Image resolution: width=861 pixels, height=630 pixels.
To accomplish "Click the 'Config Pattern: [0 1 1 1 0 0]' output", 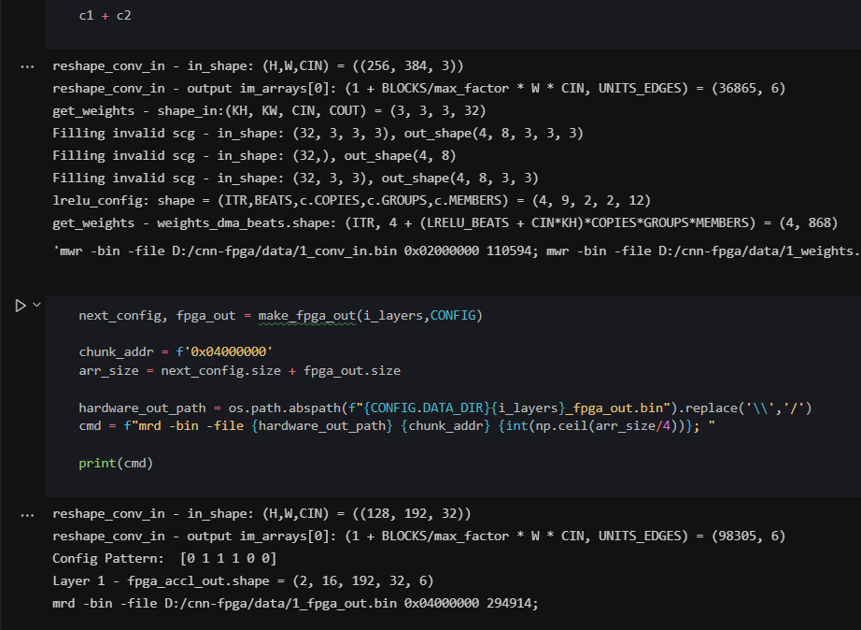I will (x=164, y=558).
